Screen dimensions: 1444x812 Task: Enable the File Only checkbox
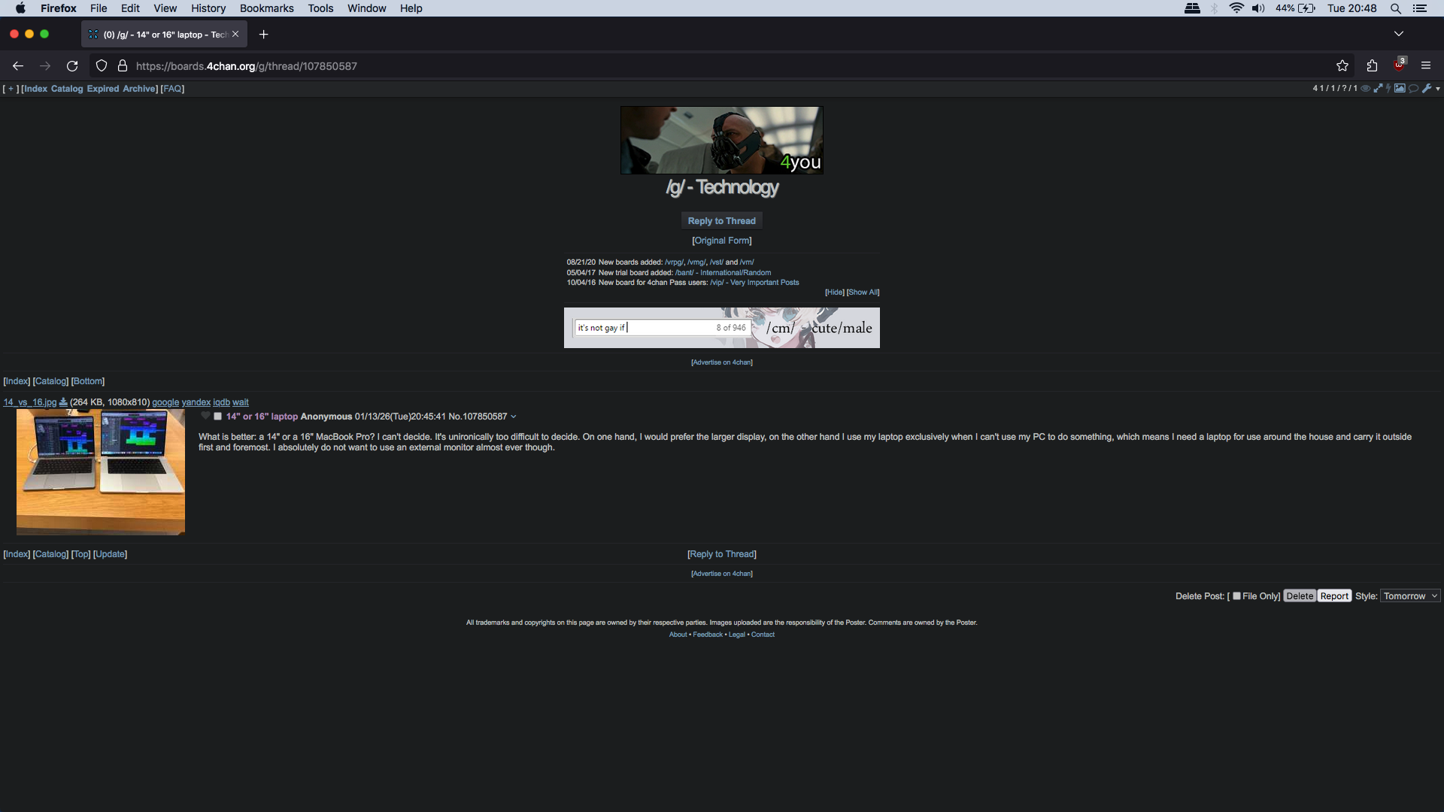(1236, 595)
